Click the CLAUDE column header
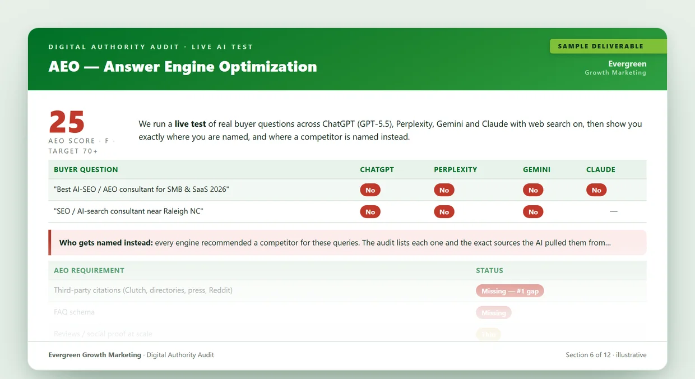This screenshot has width=695, height=379. click(601, 169)
